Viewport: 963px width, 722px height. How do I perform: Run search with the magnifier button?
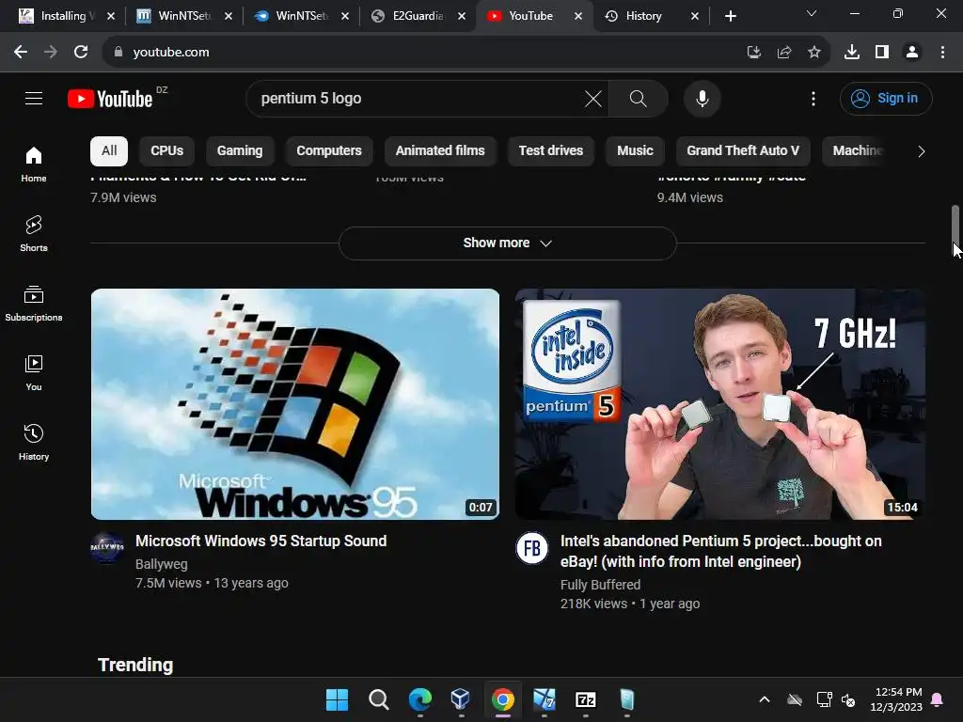coord(639,98)
